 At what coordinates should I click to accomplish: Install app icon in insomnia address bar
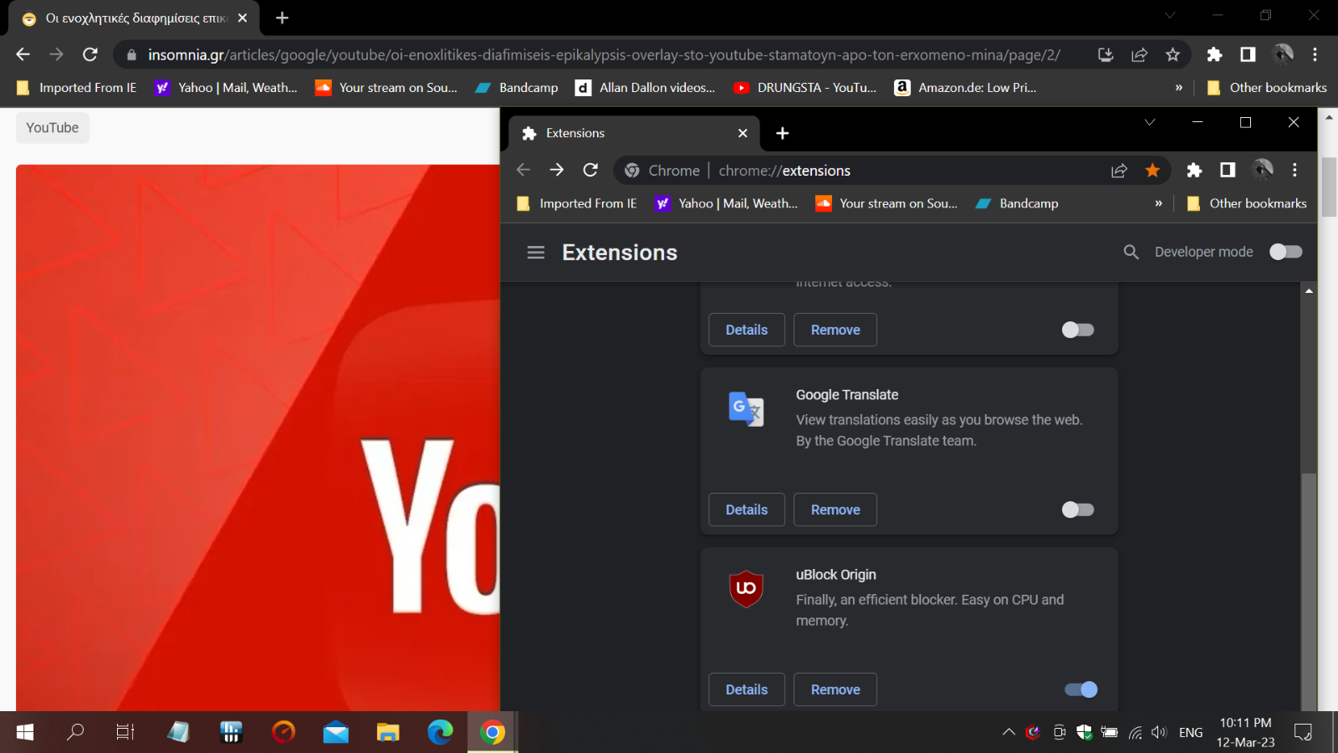1106,54
